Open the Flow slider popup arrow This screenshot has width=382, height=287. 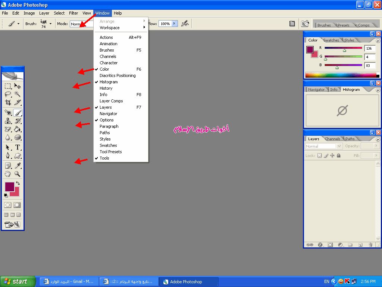[175, 24]
